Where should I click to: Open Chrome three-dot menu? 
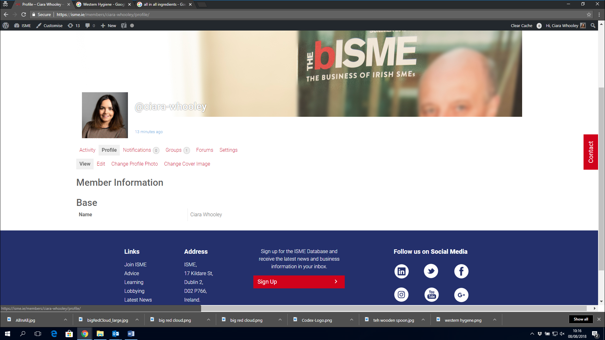pos(599,14)
